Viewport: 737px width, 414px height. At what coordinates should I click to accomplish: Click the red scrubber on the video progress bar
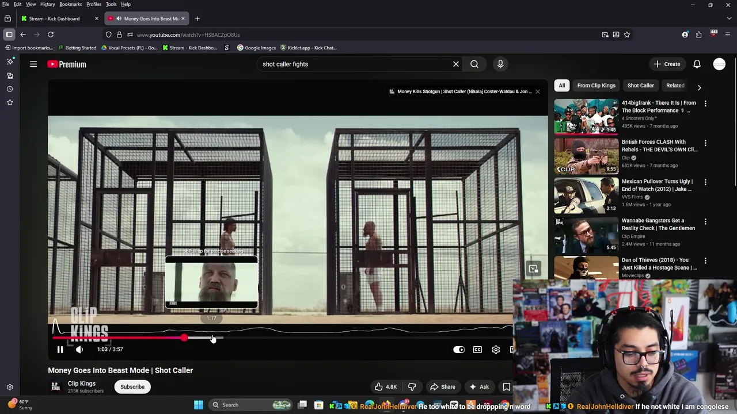click(184, 338)
